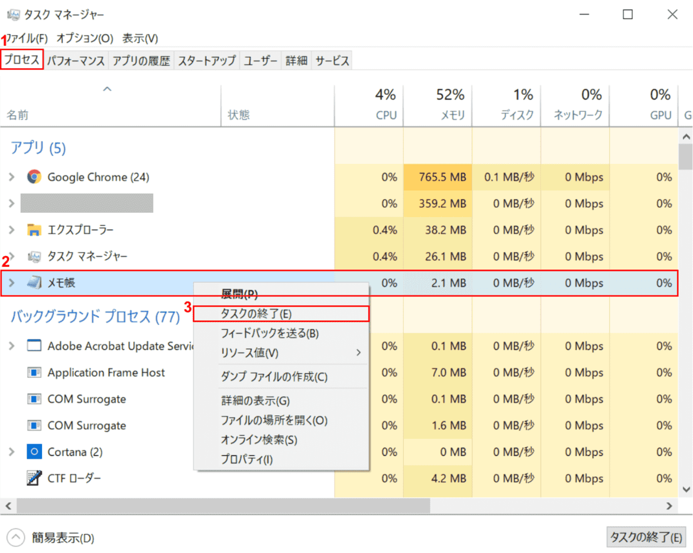
Task: Sort by the CPU column header
Action: pyautogui.click(x=369, y=106)
